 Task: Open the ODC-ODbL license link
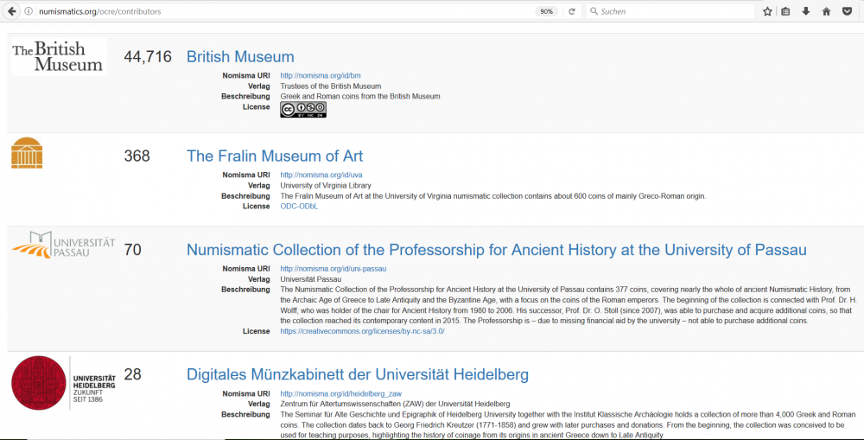pyautogui.click(x=299, y=207)
